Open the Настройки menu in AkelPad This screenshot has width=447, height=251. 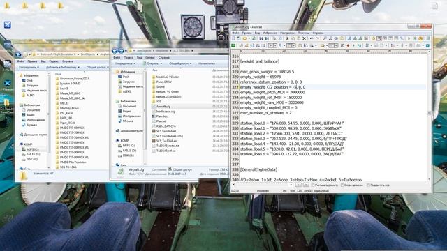point(287,33)
